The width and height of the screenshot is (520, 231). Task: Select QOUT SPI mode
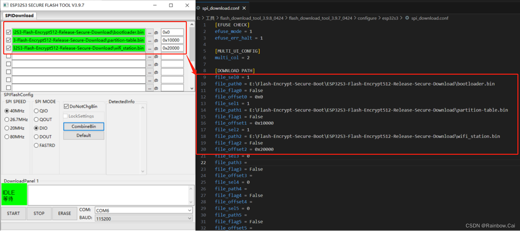click(36, 120)
